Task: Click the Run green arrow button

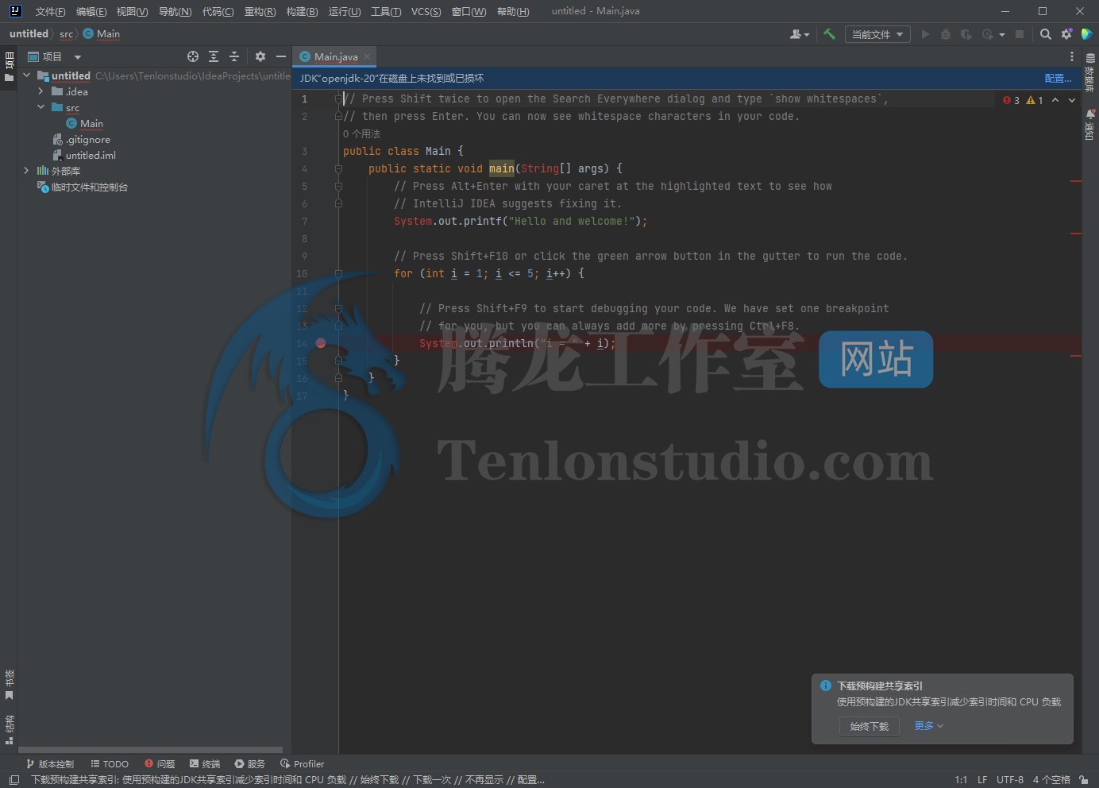Action: tap(925, 34)
